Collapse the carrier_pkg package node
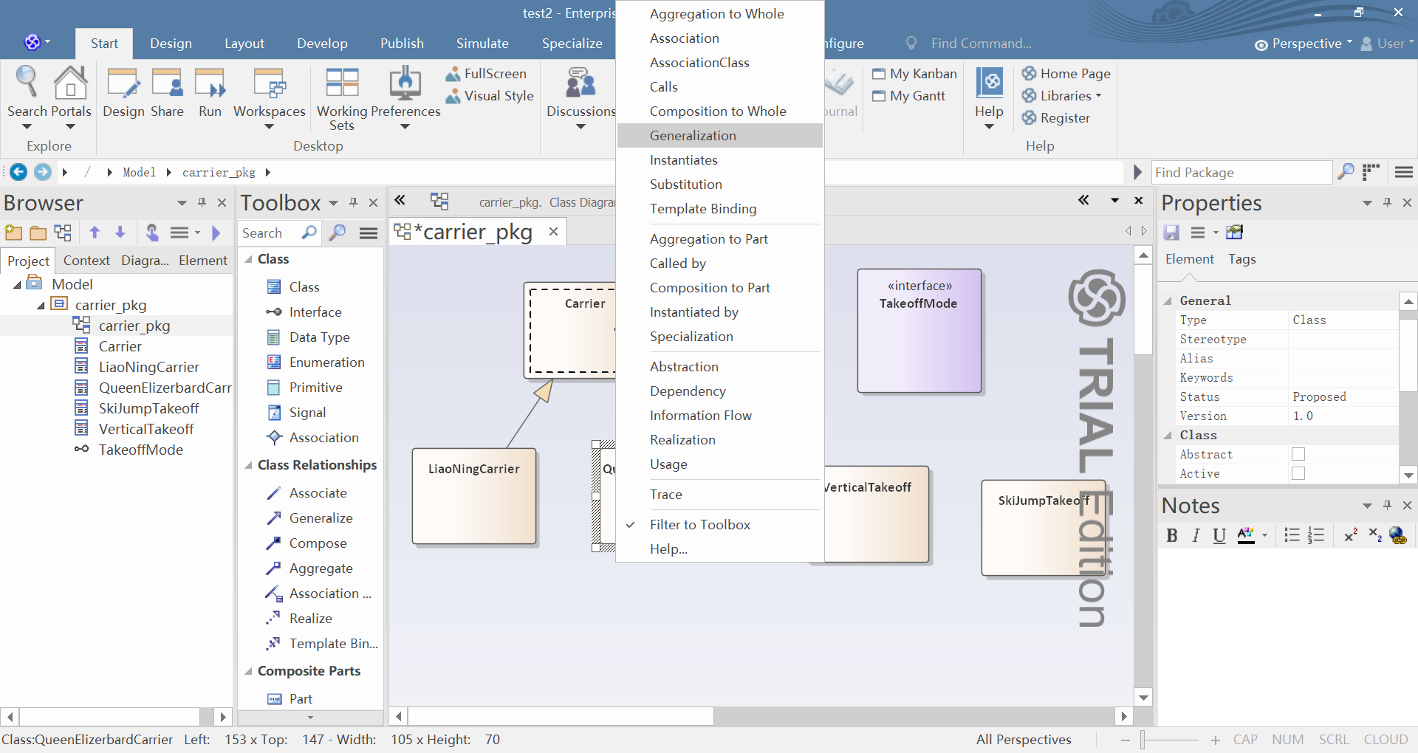 (x=41, y=305)
